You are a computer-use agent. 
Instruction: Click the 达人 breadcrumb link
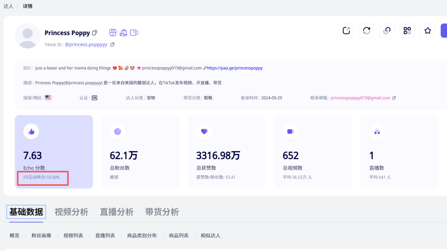tap(8, 6)
